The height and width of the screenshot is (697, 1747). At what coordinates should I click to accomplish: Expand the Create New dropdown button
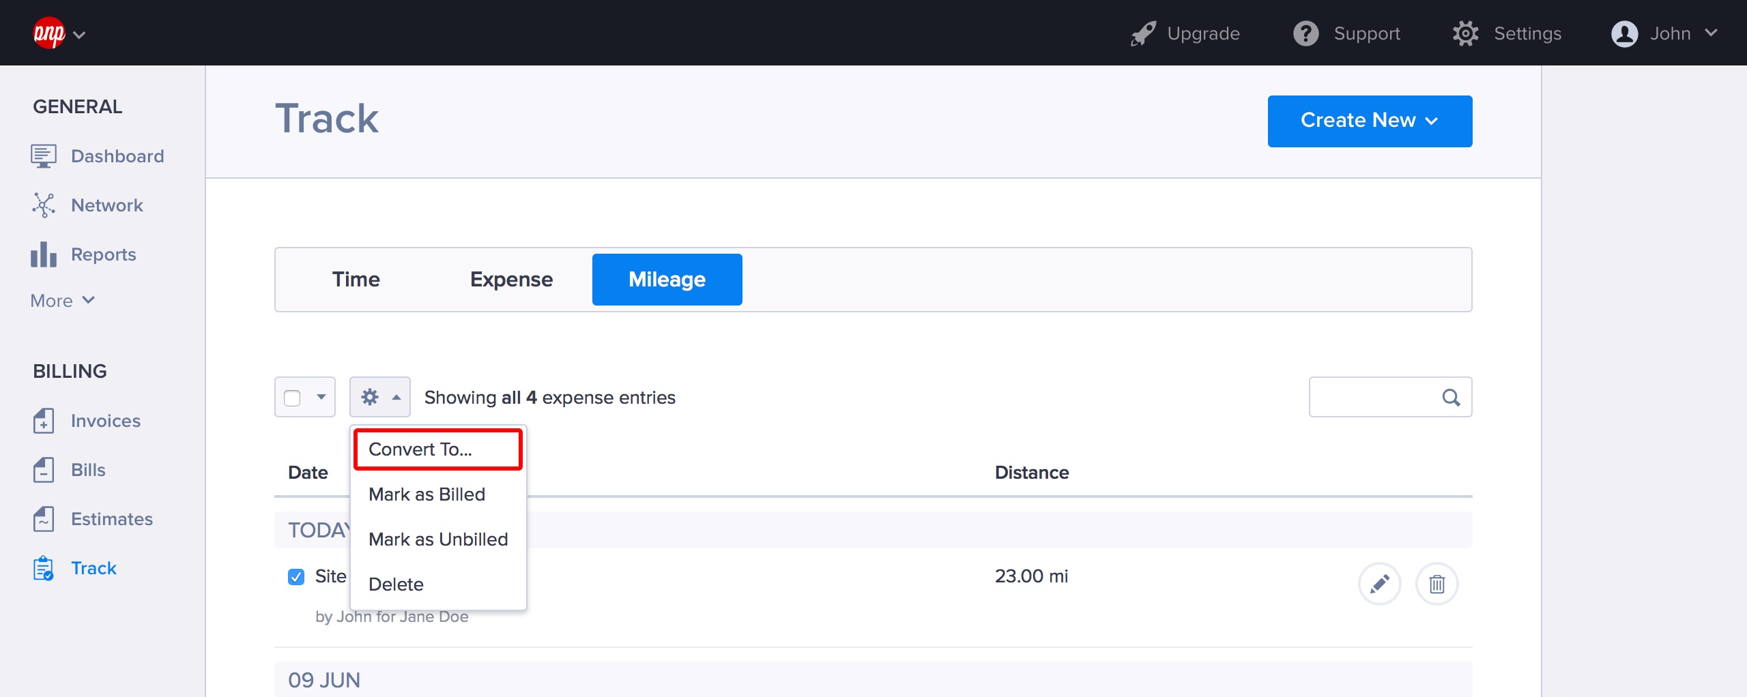tap(1369, 121)
